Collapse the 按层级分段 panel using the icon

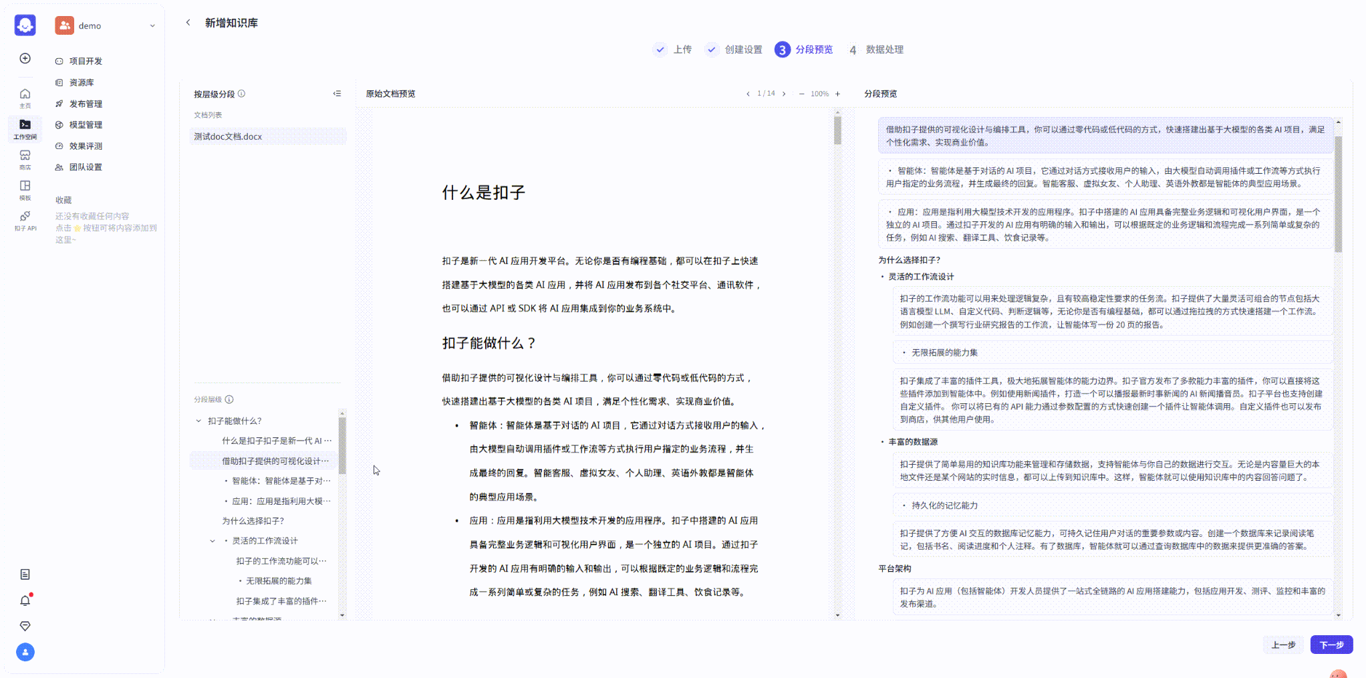click(337, 94)
